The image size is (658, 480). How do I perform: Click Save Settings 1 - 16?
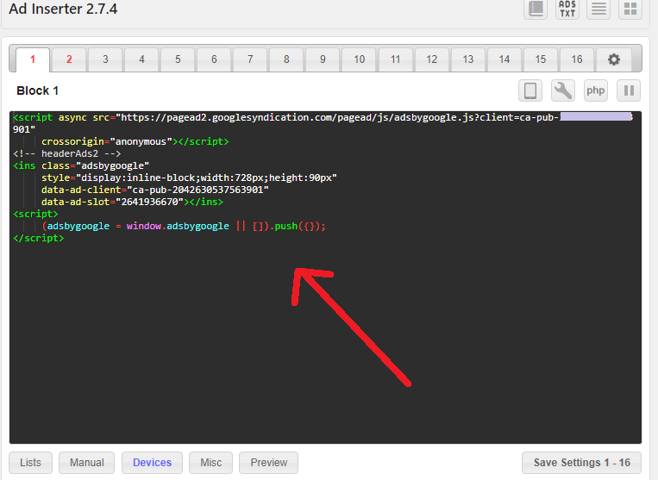coord(581,463)
